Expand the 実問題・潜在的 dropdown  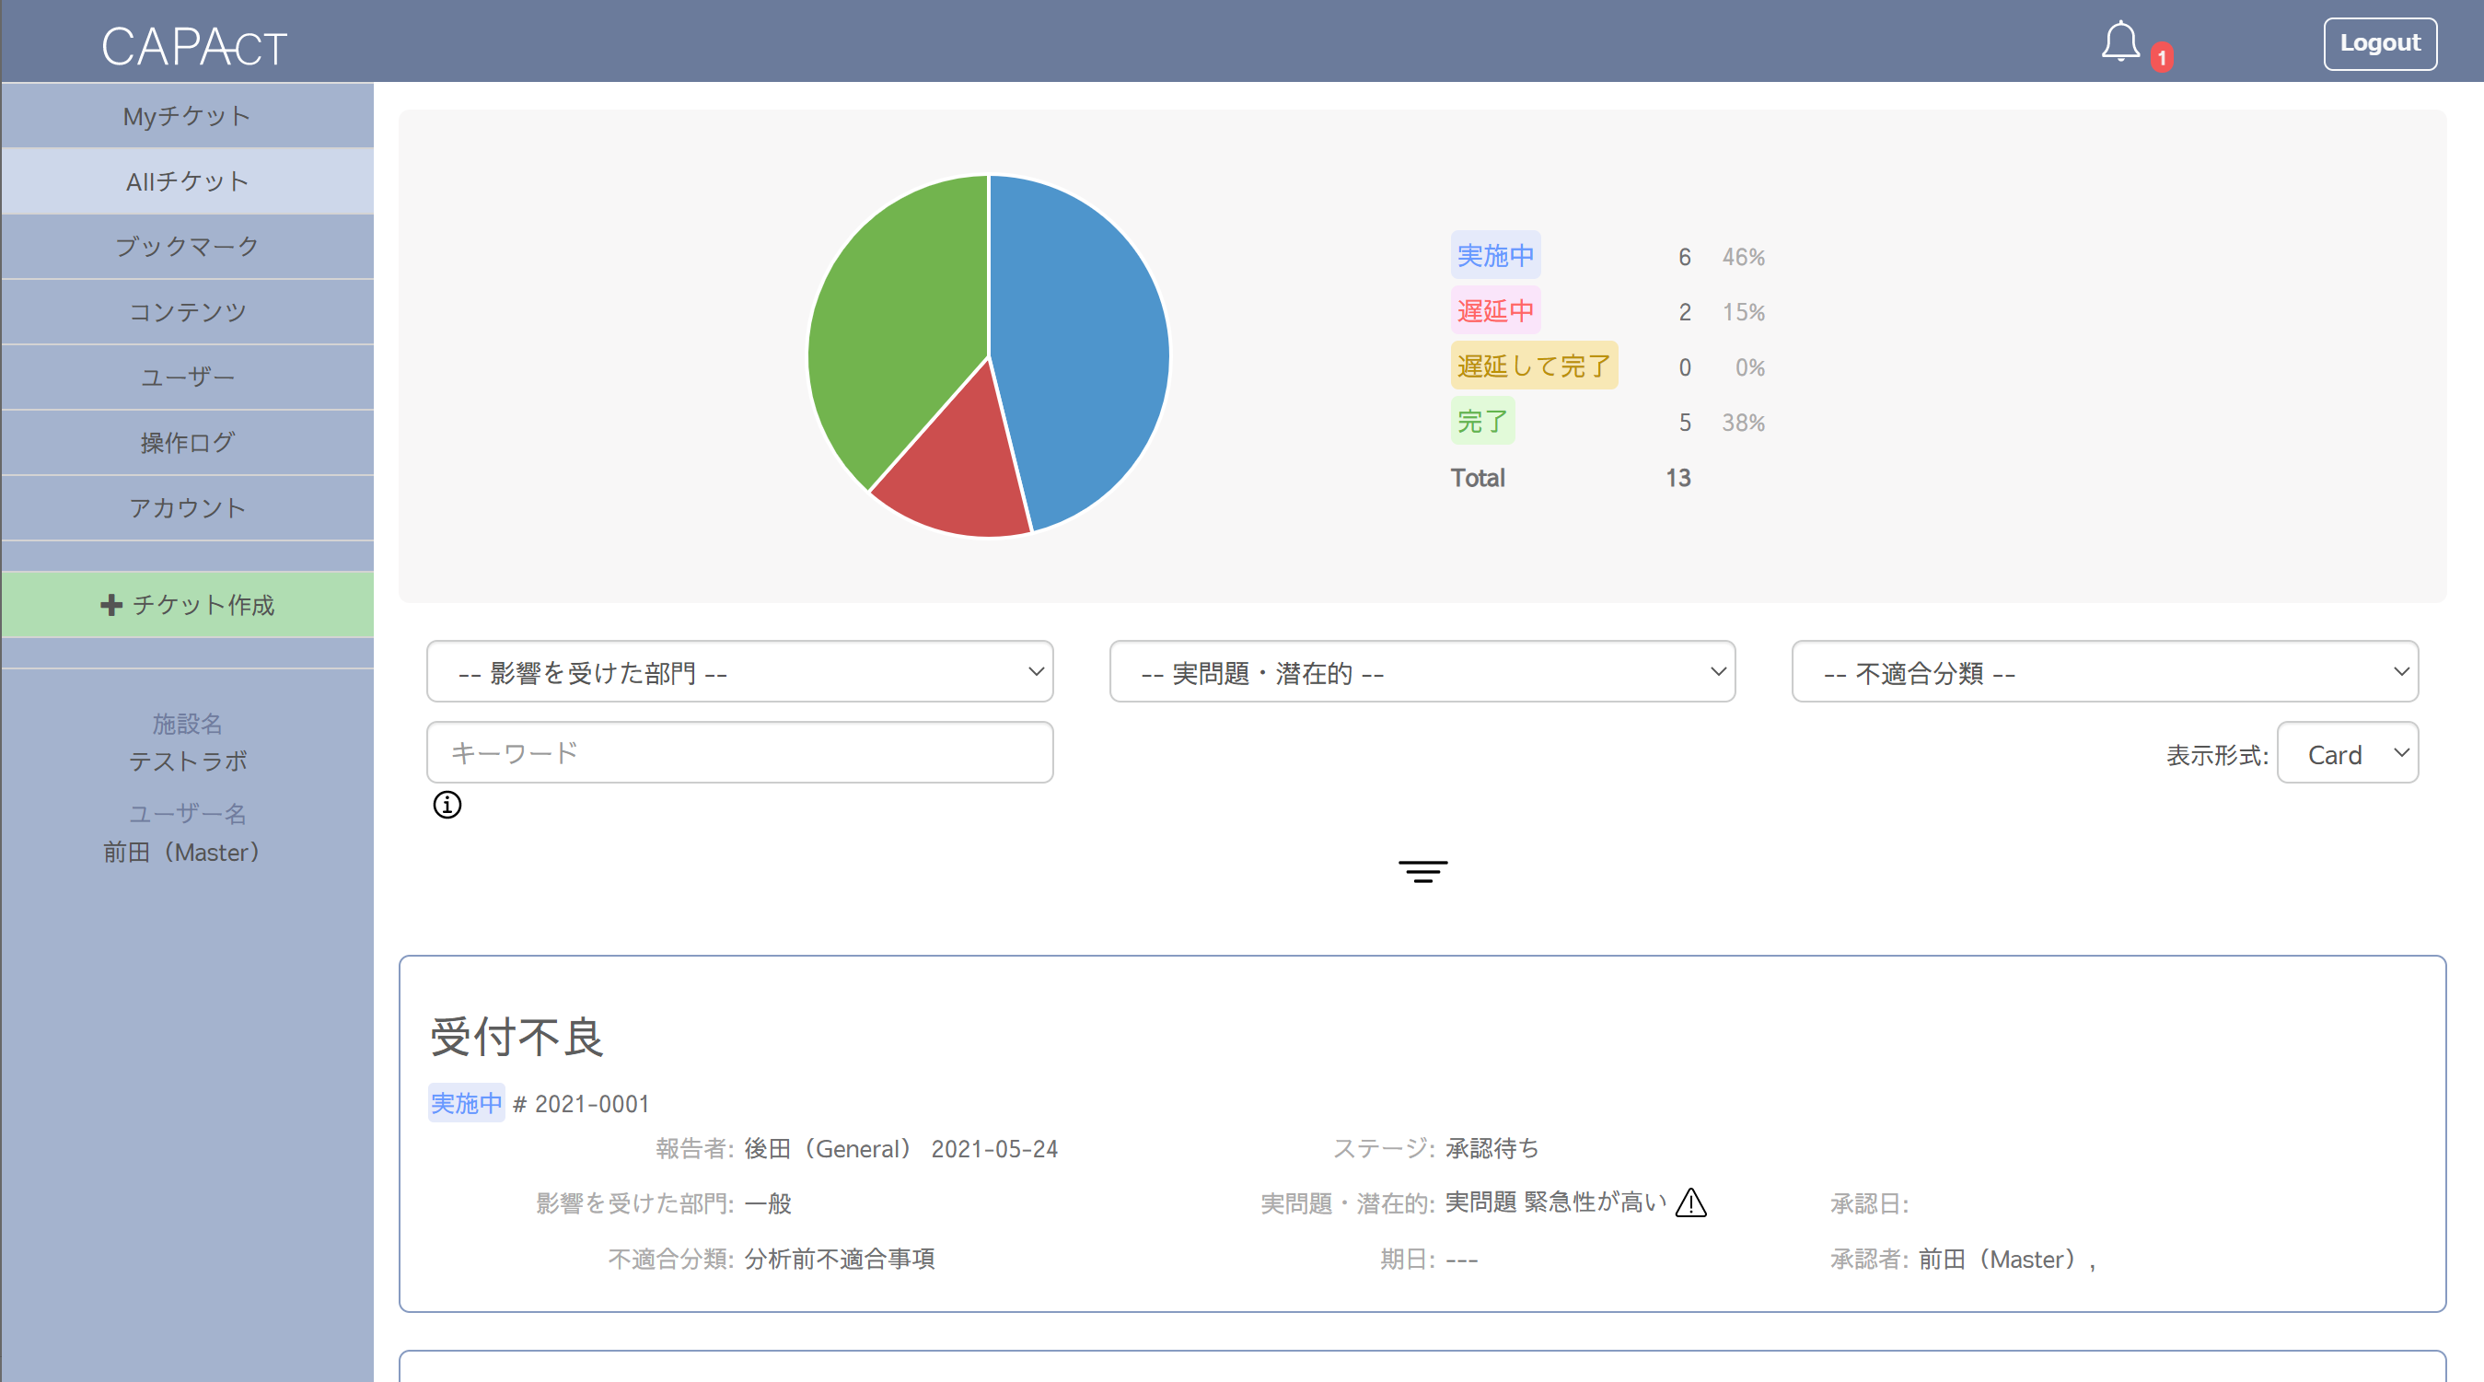tap(1422, 671)
